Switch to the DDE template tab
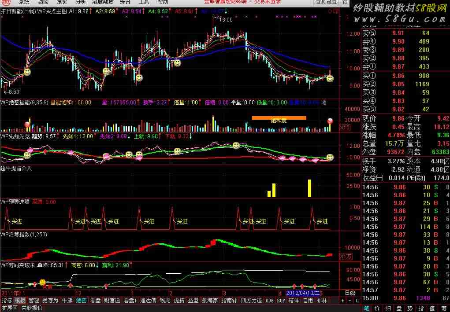Viewport: 450px width, 312px height. [269, 300]
